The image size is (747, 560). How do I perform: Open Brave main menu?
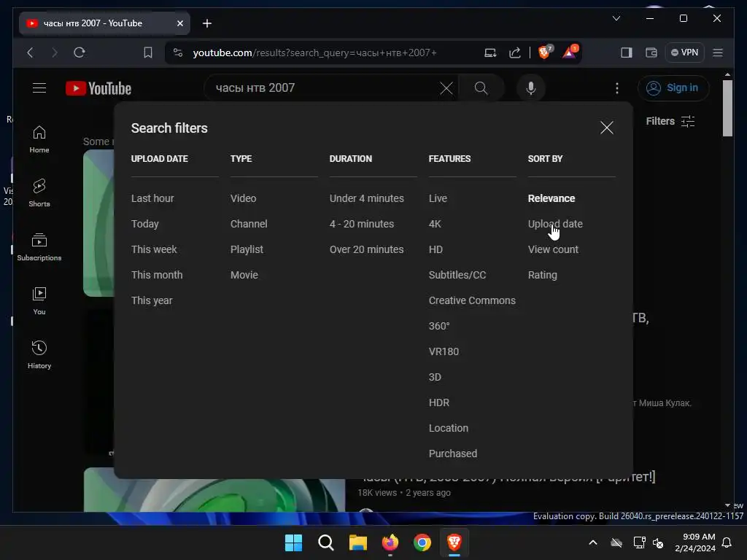click(x=718, y=52)
